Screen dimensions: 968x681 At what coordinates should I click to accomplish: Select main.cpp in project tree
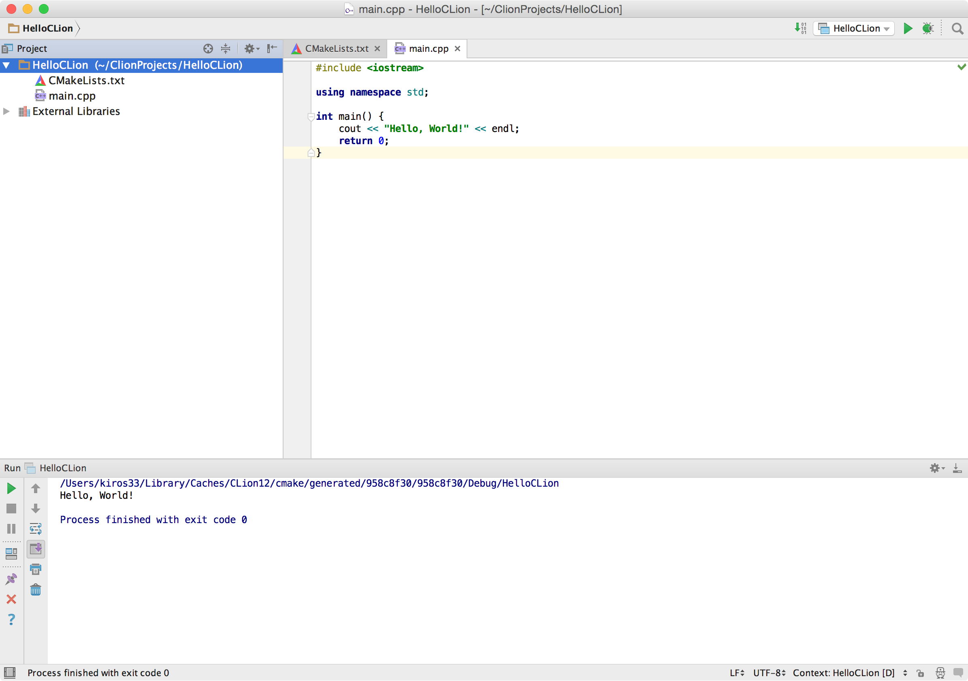pos(65,96)
